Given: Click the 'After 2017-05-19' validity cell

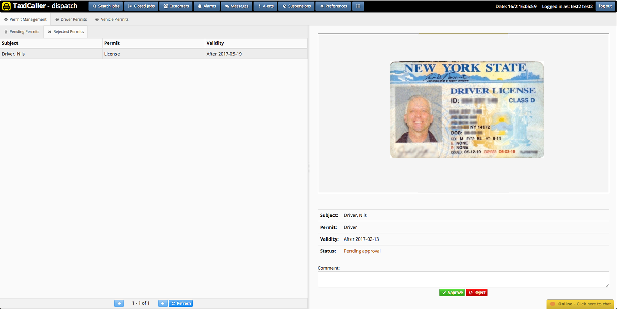Looking at the screenshot, I should [x=256, y=54].
